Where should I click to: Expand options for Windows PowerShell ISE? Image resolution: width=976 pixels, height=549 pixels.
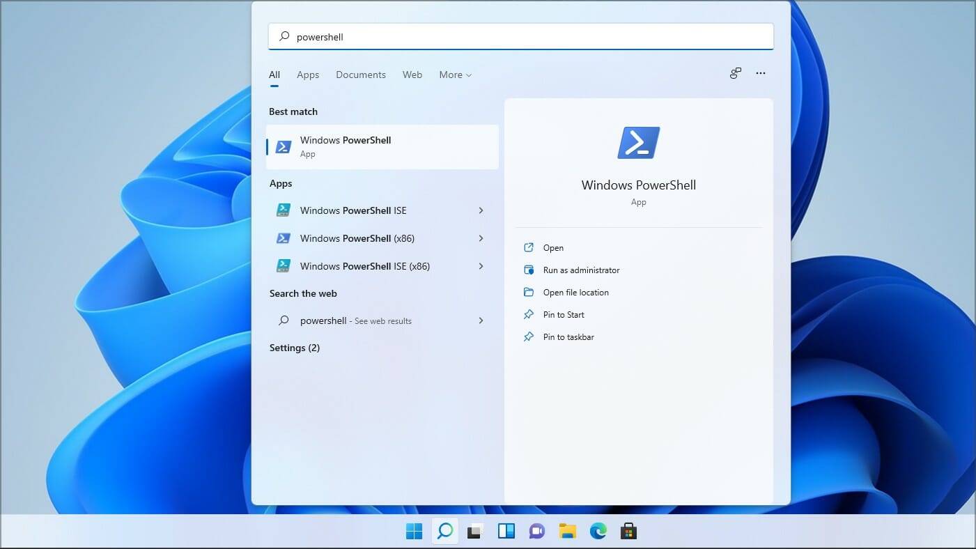(481, 210)
